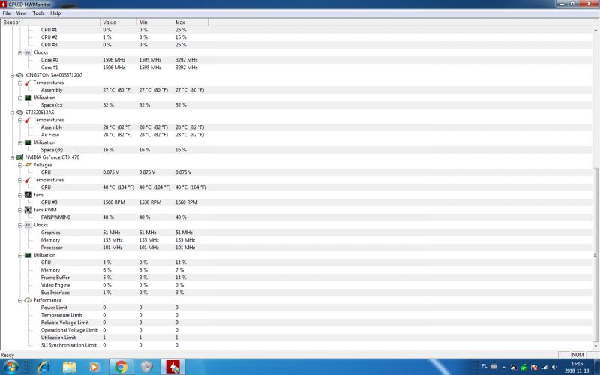Select the Frame Buffer utilization row
This screenshot has height=375, width=600.
[296, 277]
